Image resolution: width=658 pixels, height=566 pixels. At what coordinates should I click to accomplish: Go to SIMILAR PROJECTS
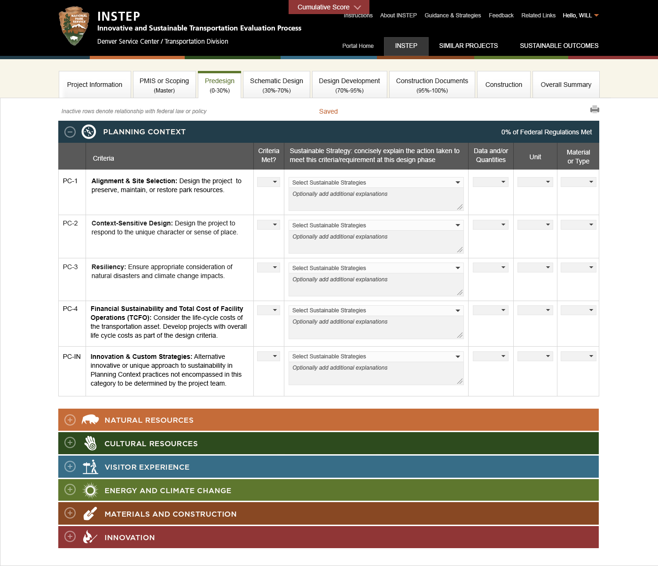pyautogui.click(x=468, y=46)
